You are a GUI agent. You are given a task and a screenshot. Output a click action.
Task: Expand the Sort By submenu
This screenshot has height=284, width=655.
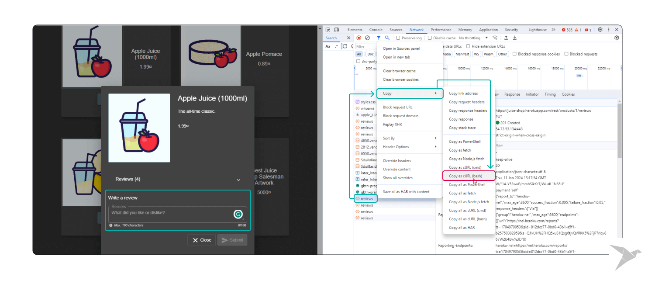coord(410,138)
